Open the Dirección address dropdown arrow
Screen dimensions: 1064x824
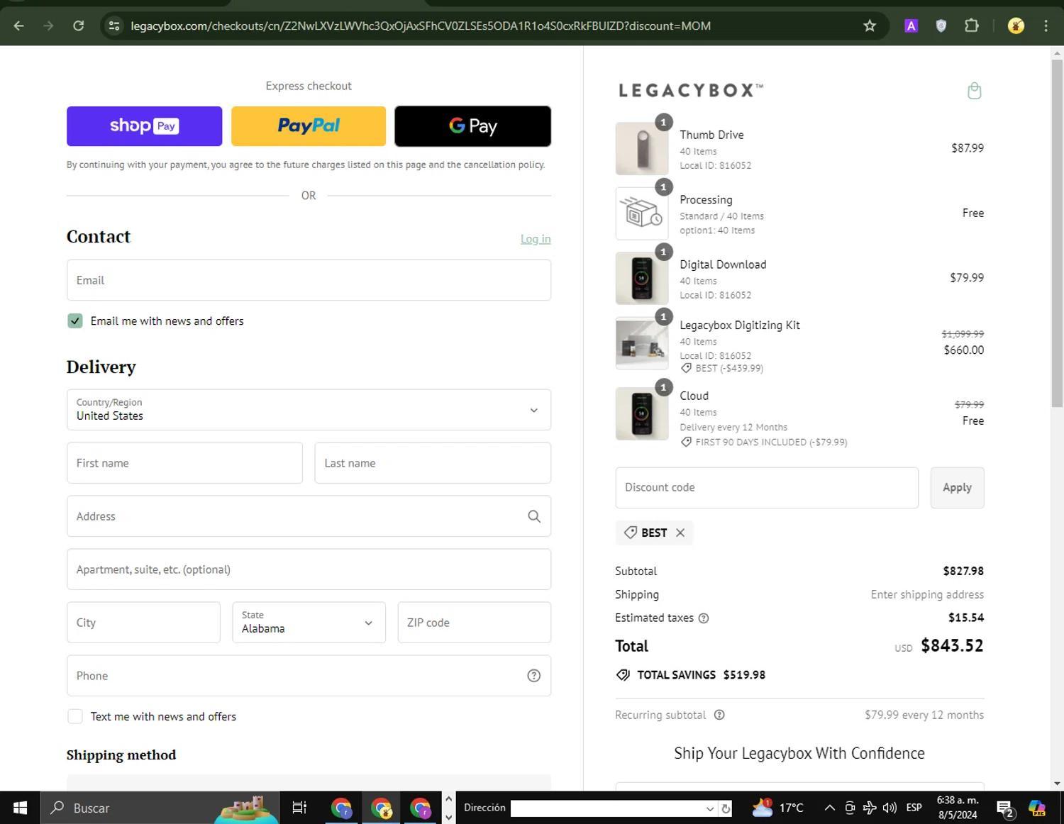point(709,808)
